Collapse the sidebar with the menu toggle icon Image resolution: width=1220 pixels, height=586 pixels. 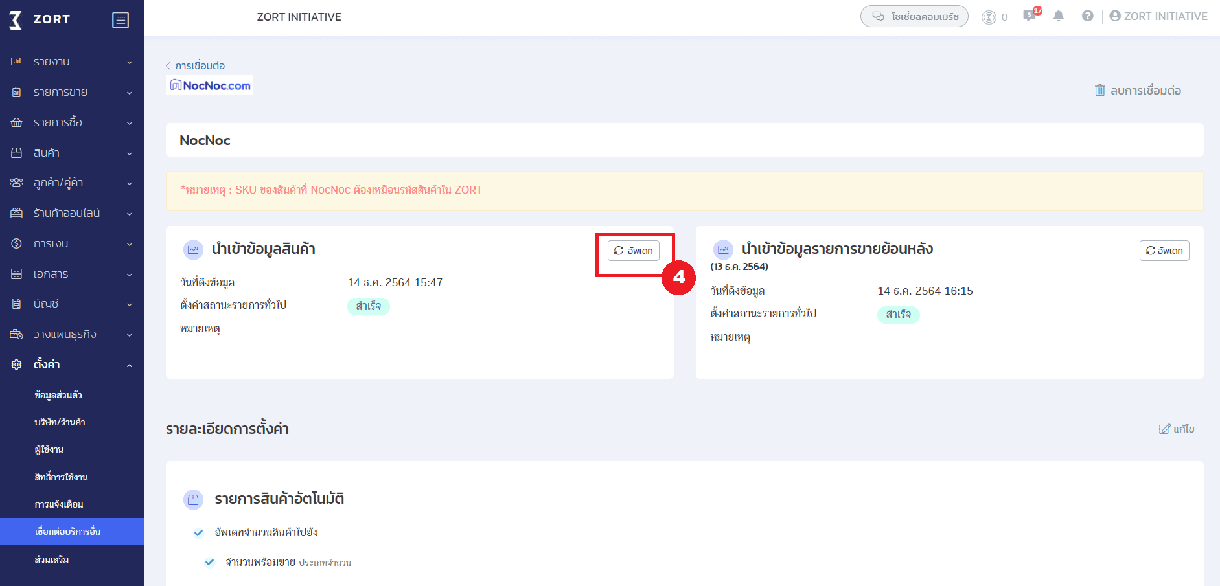pyautogui.click(x=121, y=20)
